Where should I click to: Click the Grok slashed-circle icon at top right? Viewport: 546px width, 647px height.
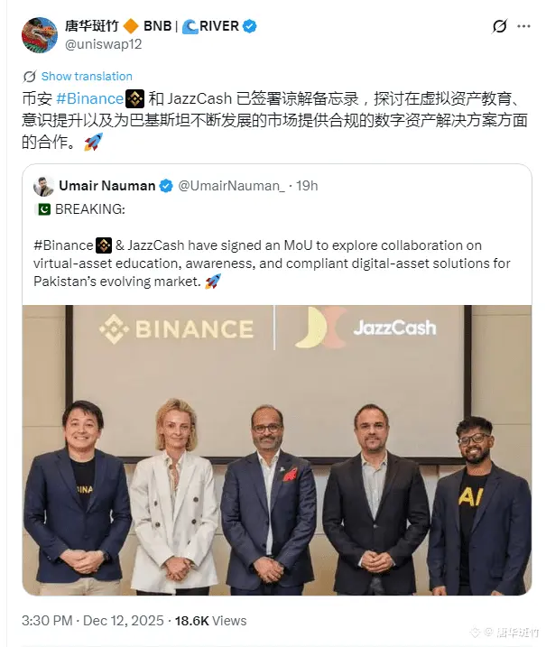click(x=499, y=26)
